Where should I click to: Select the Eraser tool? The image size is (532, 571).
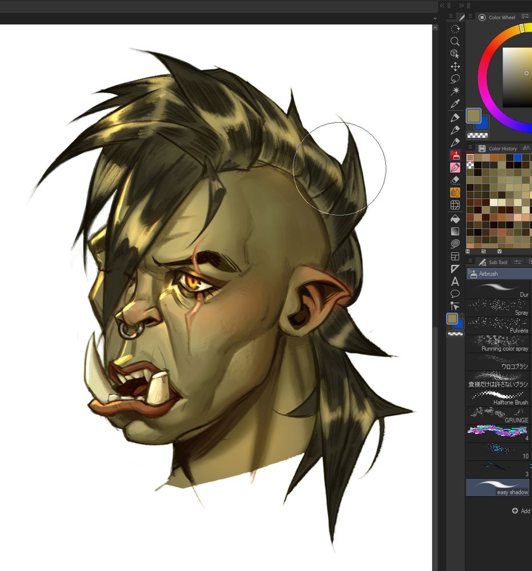455,180
